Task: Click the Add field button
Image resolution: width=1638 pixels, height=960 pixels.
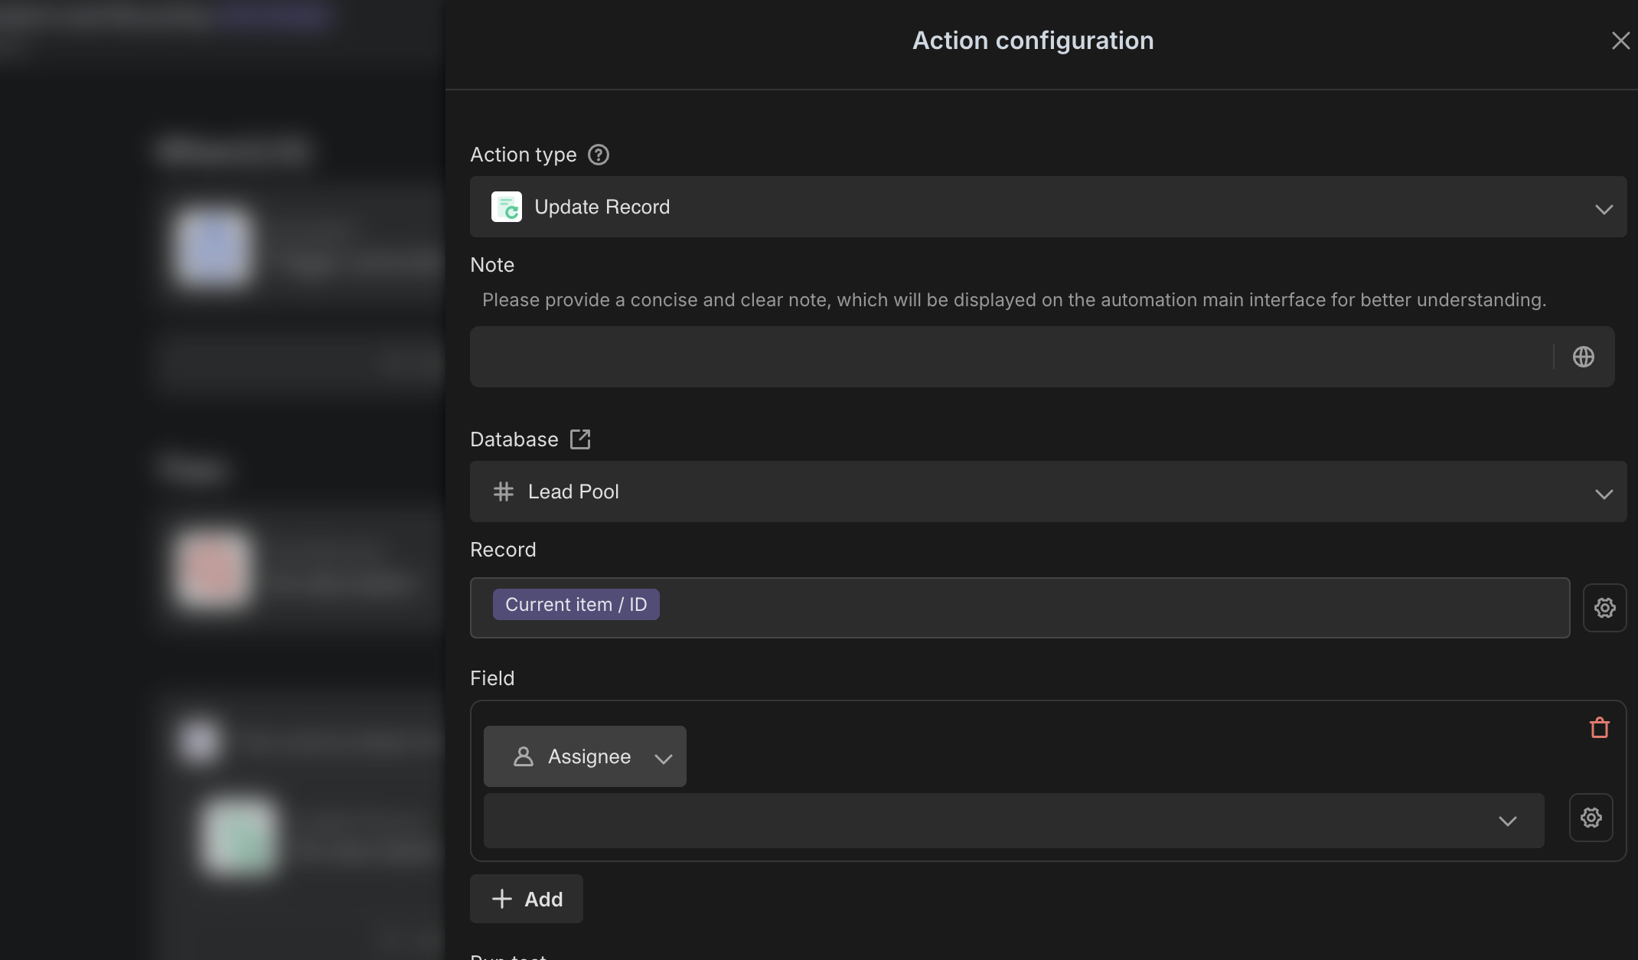Action: tap(527, 899)
